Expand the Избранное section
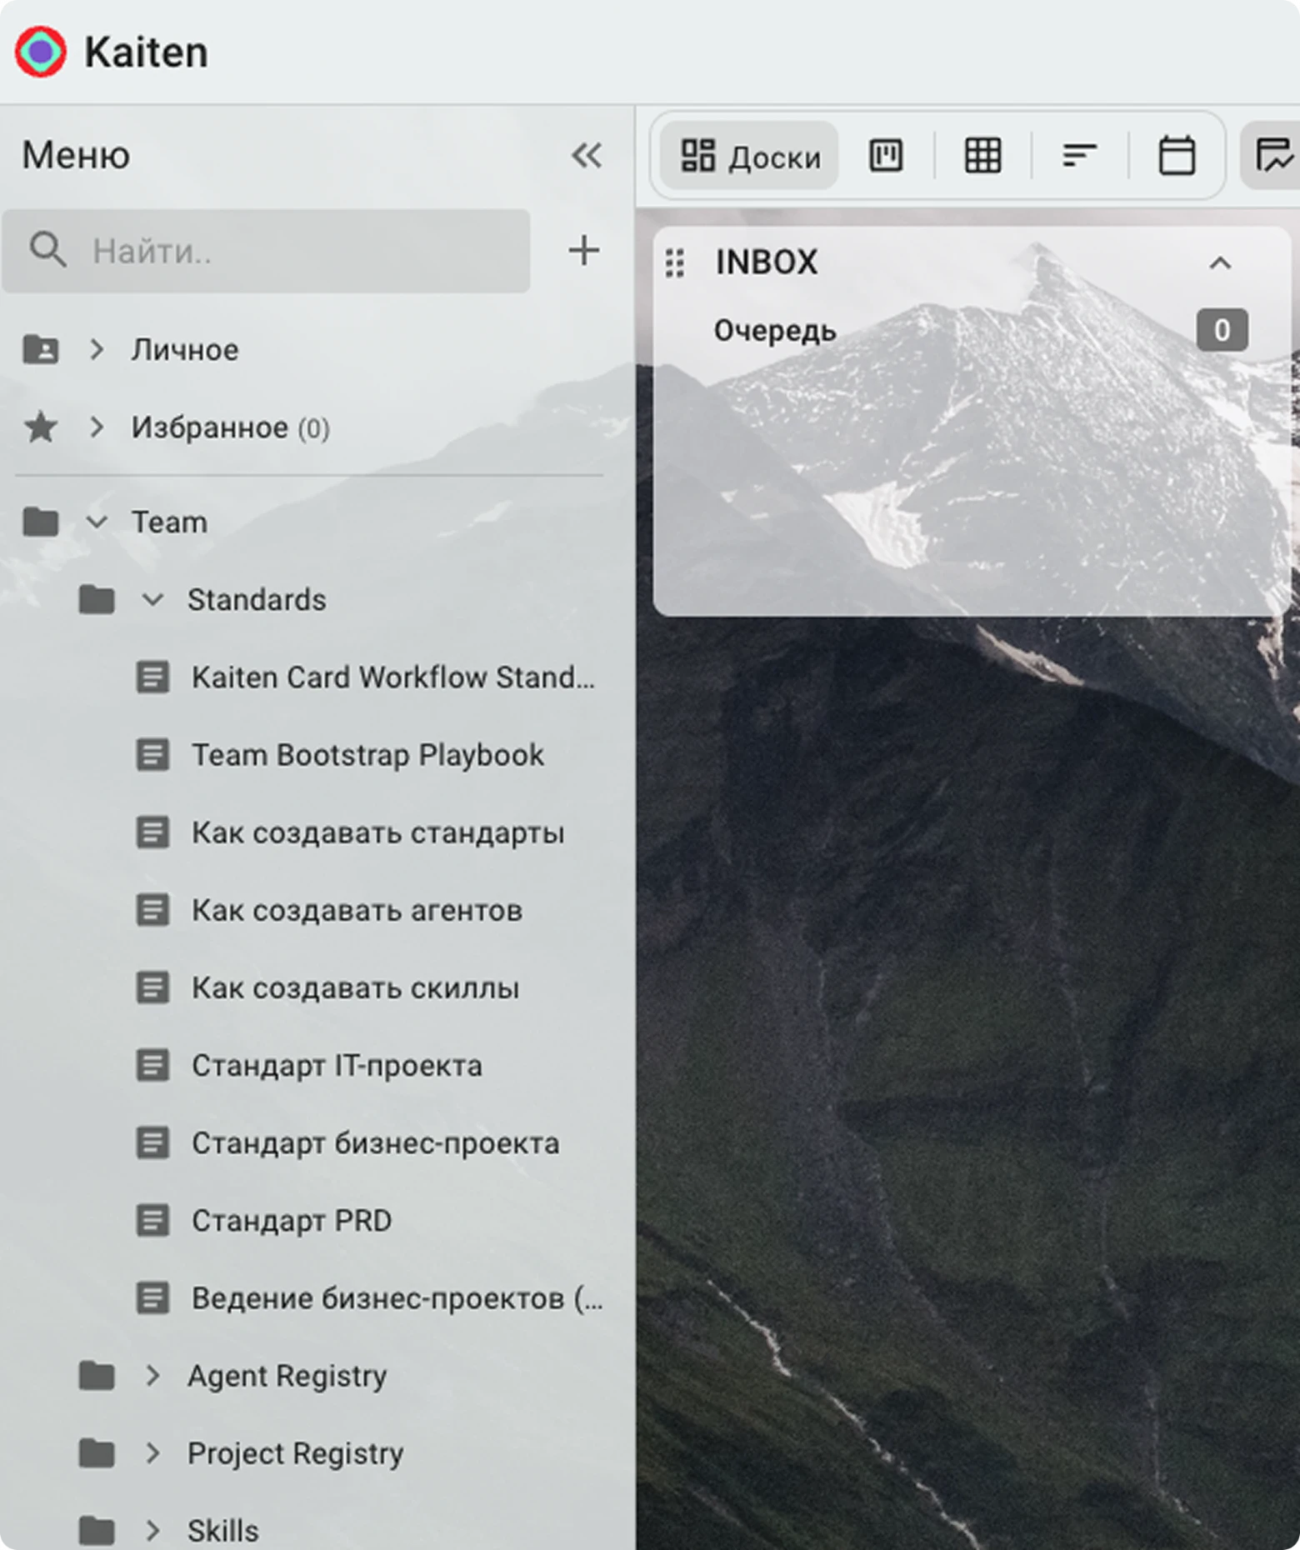The image size is (1300, 1550). click(97, 427)
